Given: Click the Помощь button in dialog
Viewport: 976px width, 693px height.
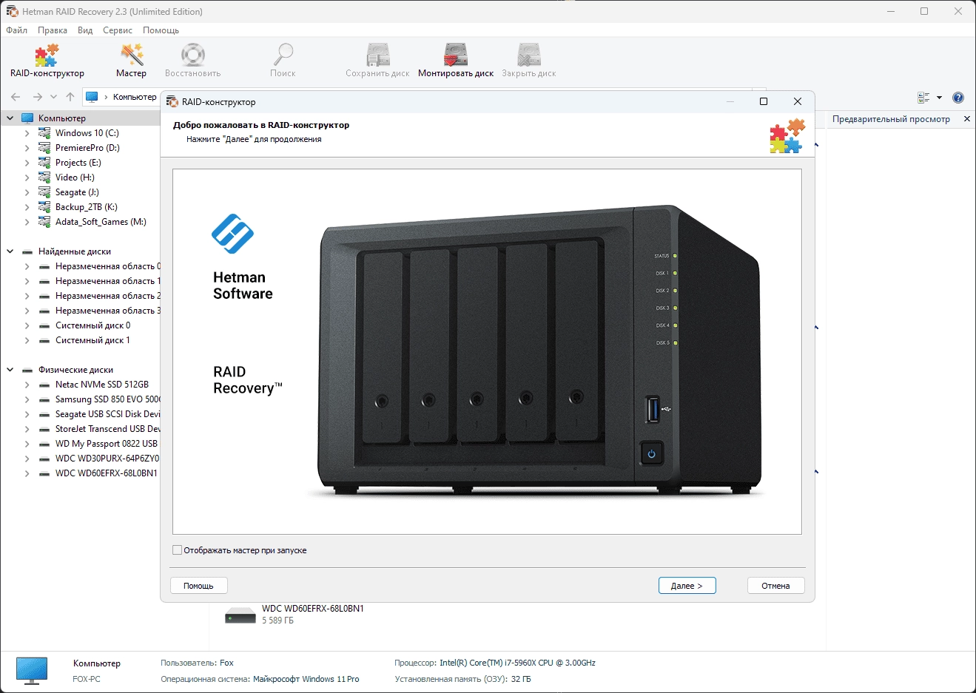Looking at the screenshot, I should (x=198, y=586).
